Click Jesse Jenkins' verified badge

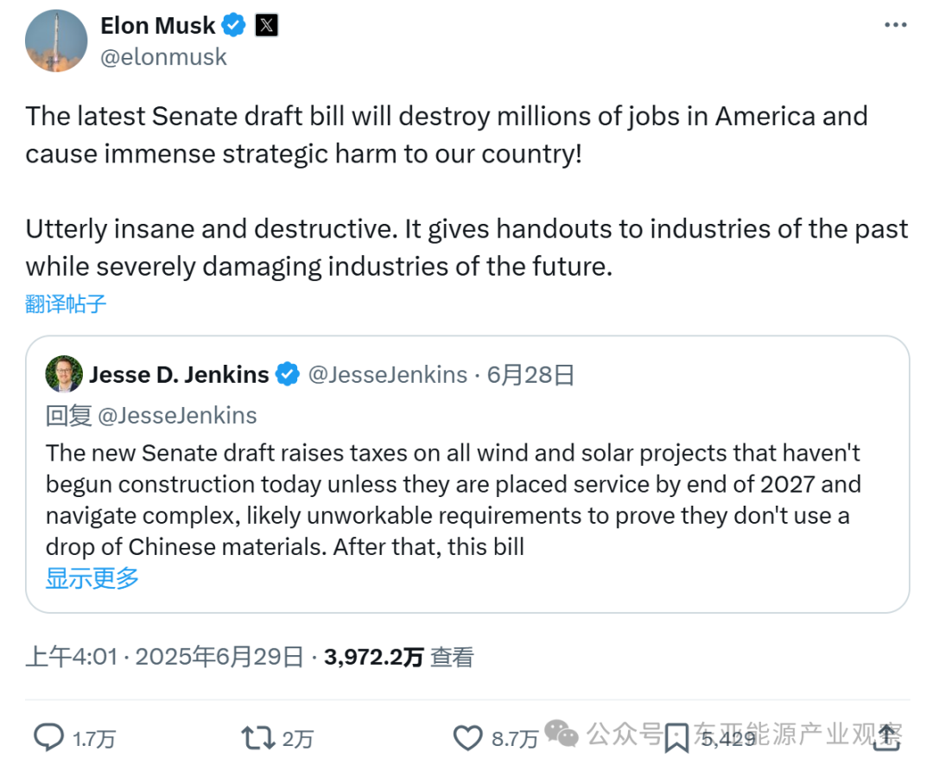(288, 374)
